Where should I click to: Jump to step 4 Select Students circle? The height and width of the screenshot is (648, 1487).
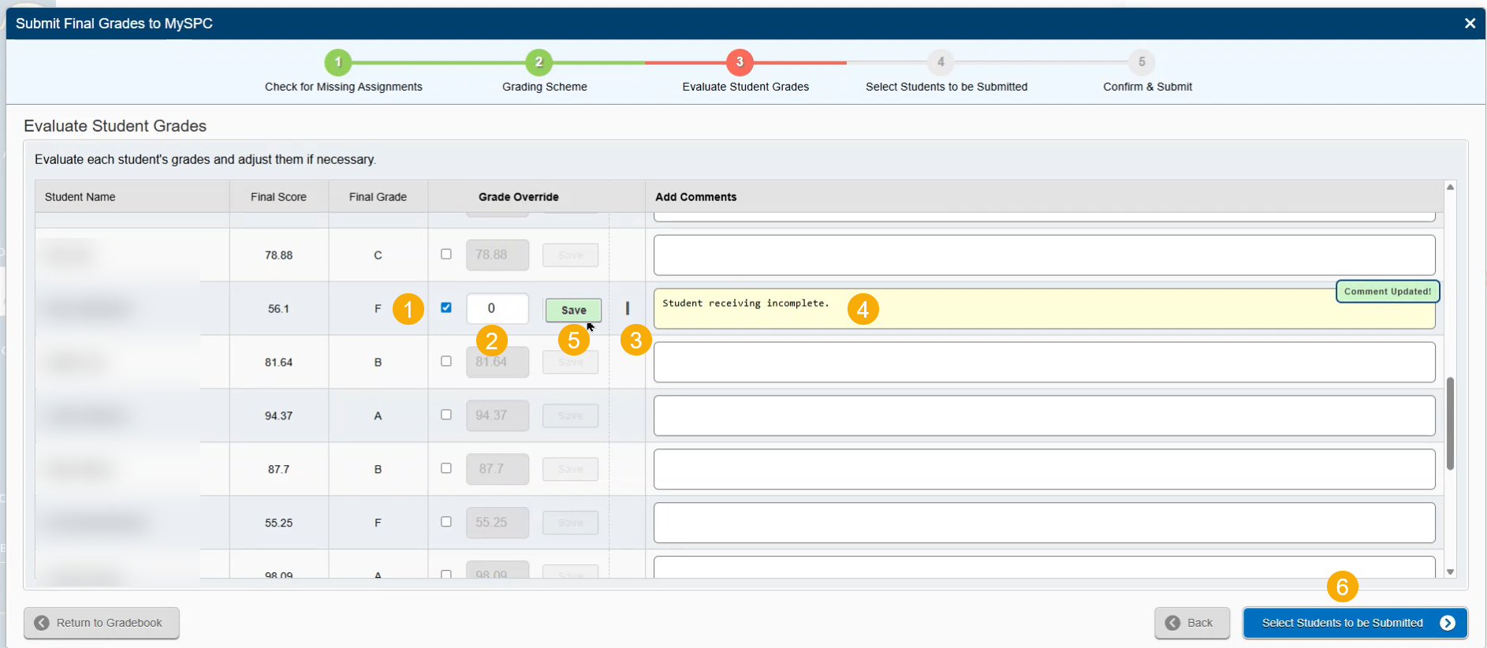[x=941, y=62]
